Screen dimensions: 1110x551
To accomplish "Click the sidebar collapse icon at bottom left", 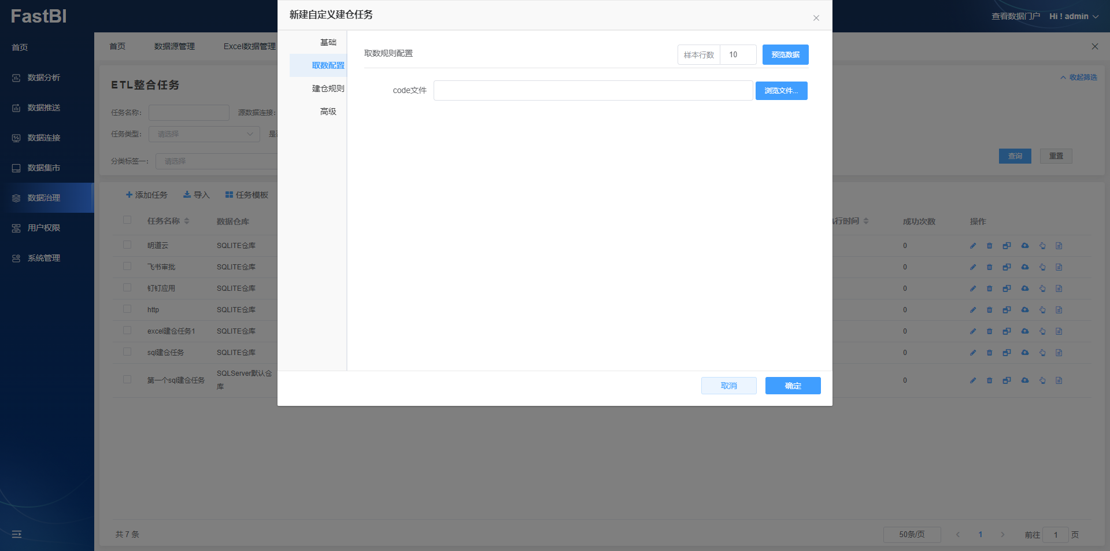I will [x=17, y=534].
